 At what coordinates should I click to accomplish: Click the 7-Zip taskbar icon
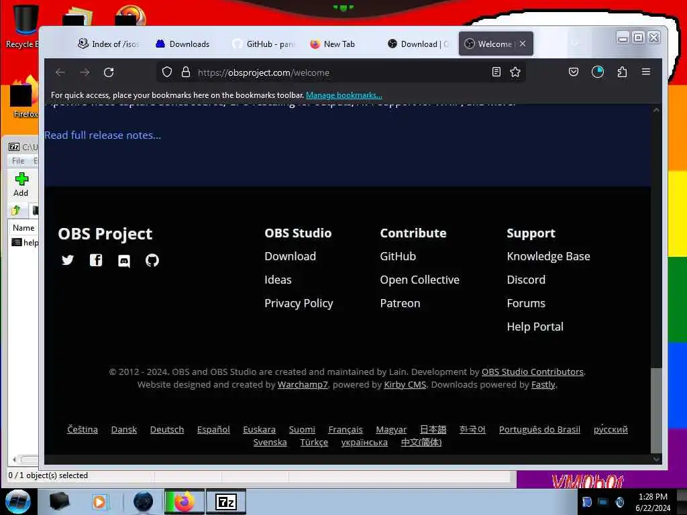226,502
